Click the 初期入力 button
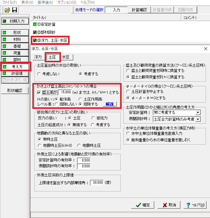 15,21
